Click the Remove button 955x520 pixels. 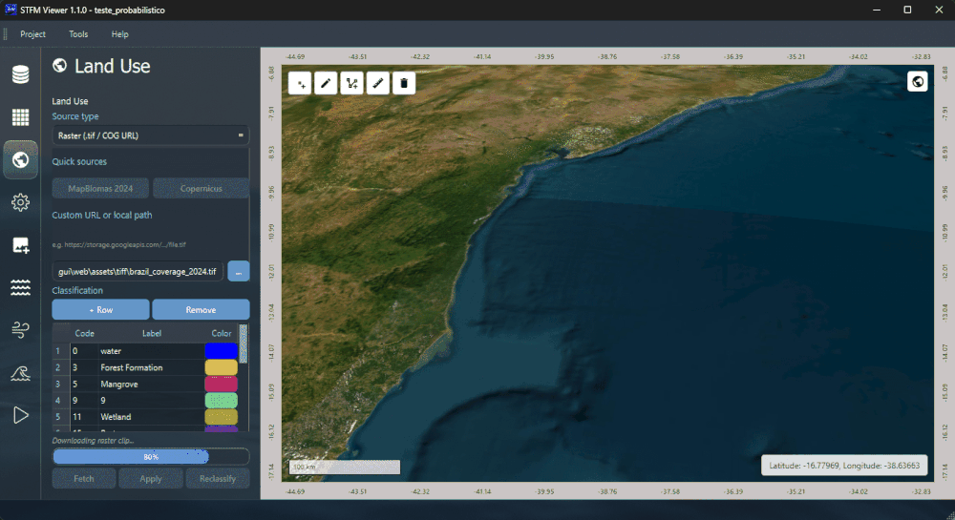click(x=201, y=309)
